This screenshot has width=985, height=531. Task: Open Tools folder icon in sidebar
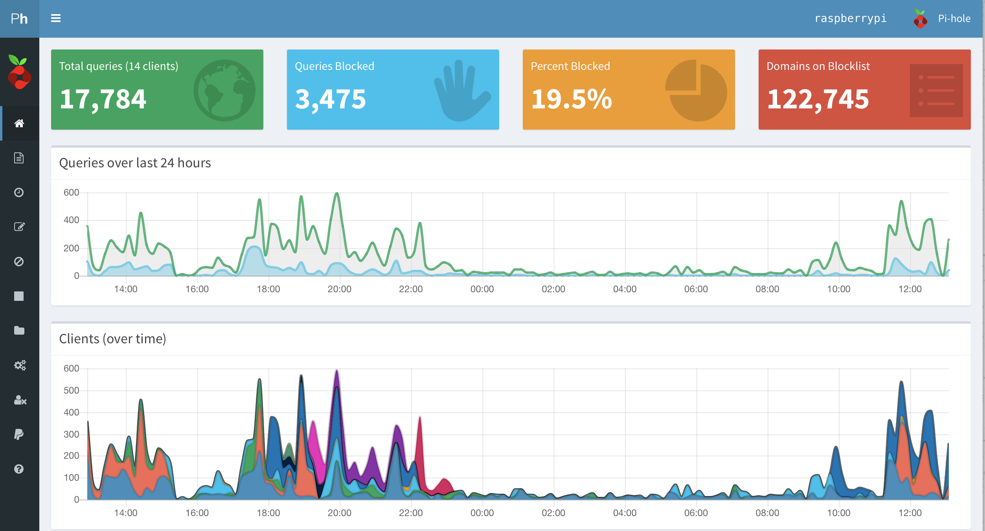click(x=19, y=331)
